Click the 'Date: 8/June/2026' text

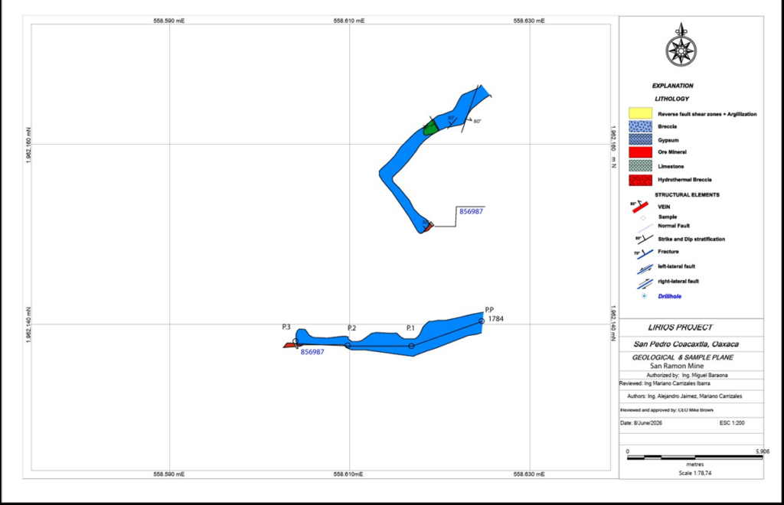(641, 423)
